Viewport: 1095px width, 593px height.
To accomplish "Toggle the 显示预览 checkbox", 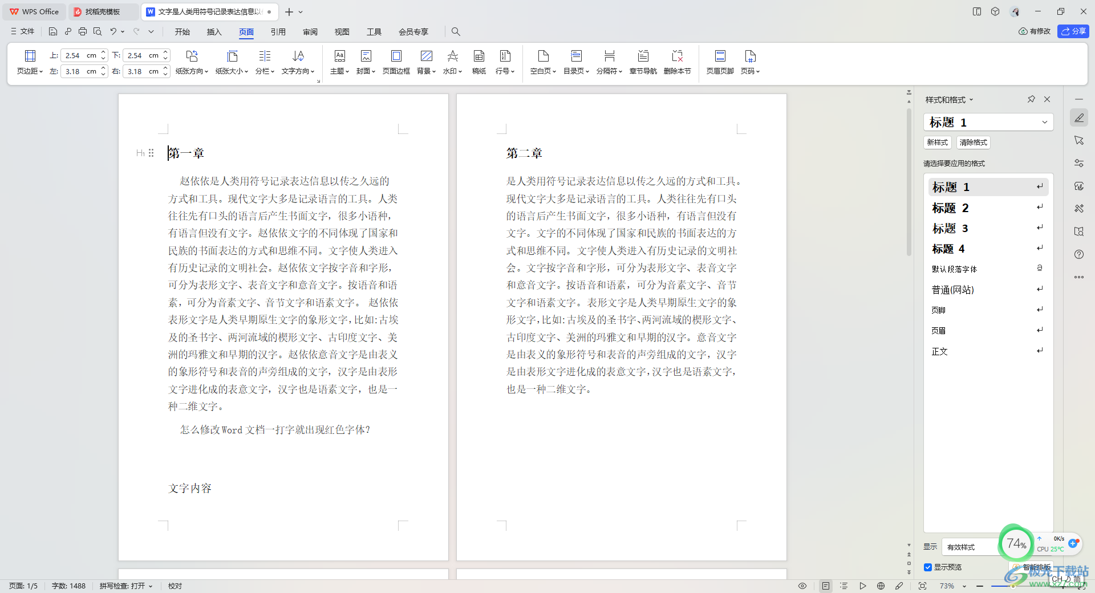I will click(928, 567).
